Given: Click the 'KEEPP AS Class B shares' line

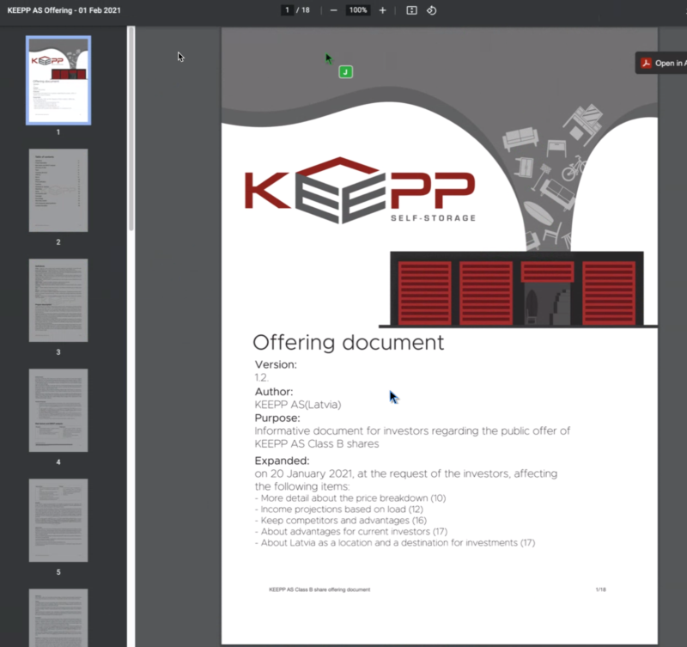Looking at the screenshot, I should [317, 444].
